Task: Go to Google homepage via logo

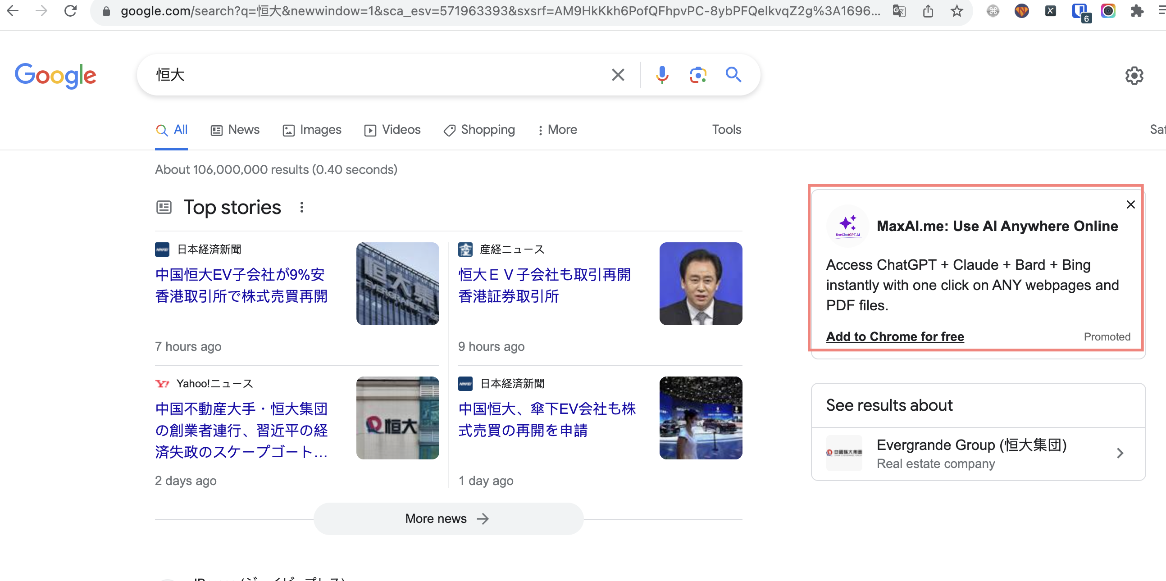Action: pos(55,76)
